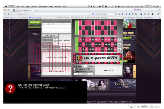
Task: Click the Wi-Fi status icon
Action: [x=116, y=6]
